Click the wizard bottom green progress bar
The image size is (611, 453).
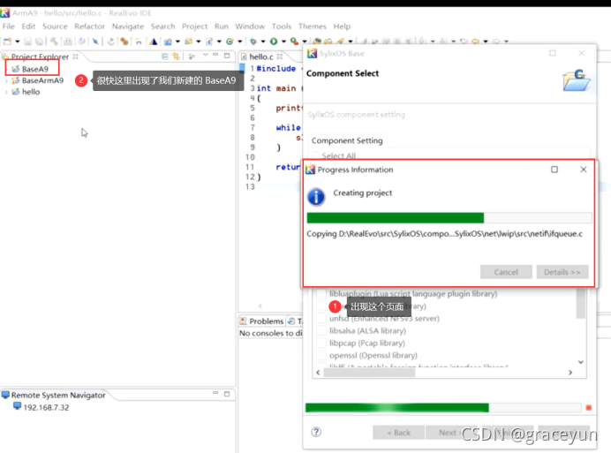coord(443,408)
